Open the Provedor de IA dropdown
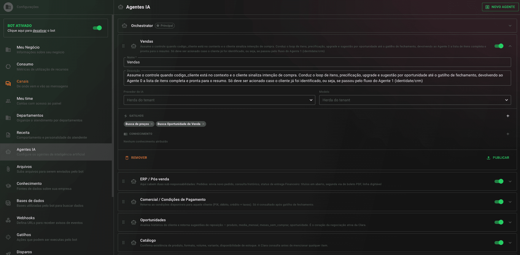 click(219, 100)
